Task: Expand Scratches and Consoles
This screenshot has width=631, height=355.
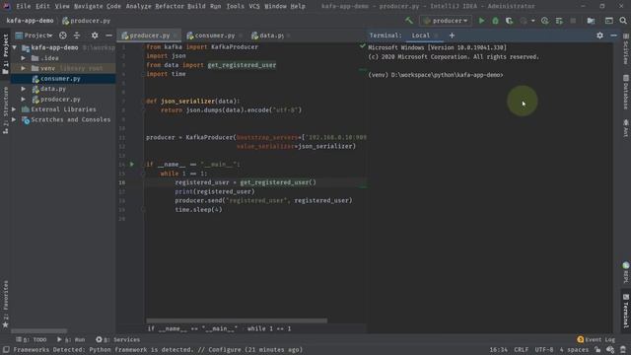Action: click(x=14, y=119)
